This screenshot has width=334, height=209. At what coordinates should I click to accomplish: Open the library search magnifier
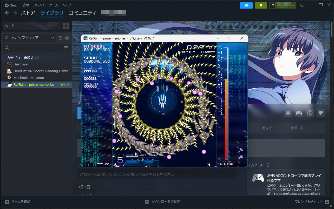click(x=6, y=48)
